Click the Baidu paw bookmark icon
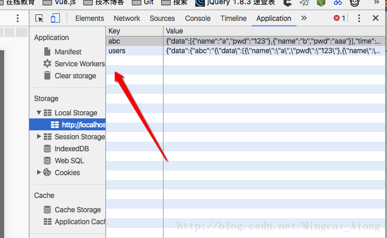 point(338,2)
